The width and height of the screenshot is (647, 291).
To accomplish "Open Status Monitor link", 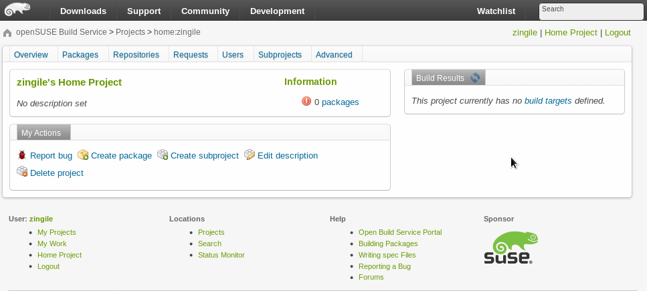I will (221, 255).
